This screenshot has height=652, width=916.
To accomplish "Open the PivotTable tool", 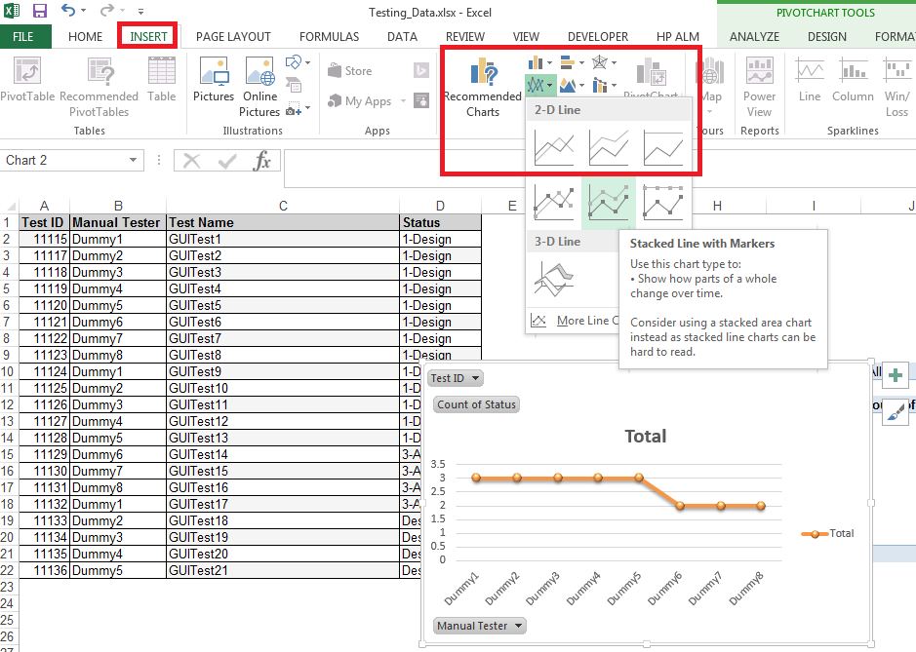I will click(x=27, y=79).
